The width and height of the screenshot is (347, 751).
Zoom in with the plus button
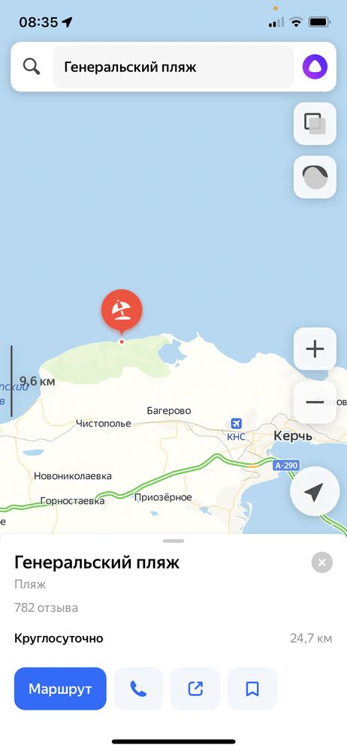tap(315, 348)
